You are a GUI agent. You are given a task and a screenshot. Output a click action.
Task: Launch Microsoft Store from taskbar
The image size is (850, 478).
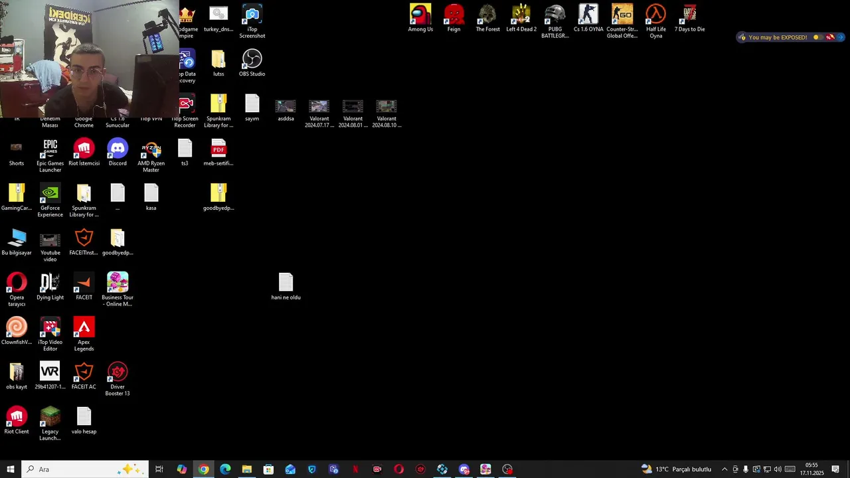[268, 469]
